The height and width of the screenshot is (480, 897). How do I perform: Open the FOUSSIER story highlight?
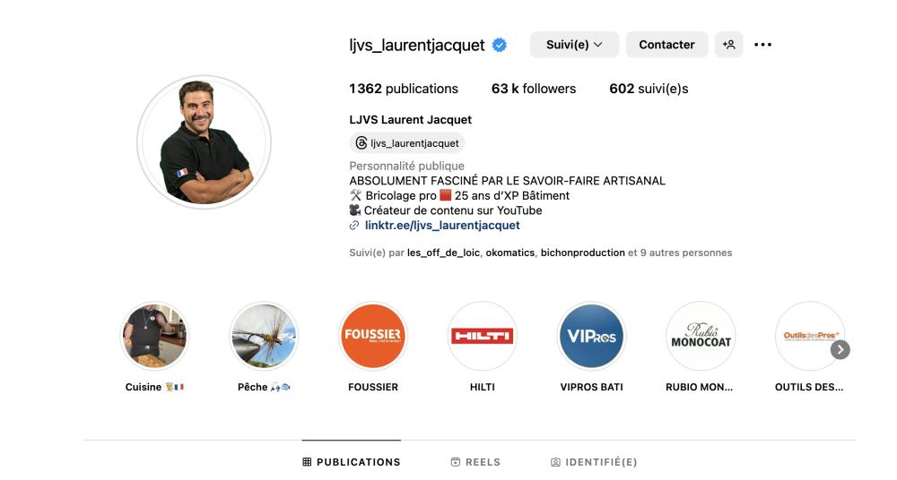(x=373, y=336)
